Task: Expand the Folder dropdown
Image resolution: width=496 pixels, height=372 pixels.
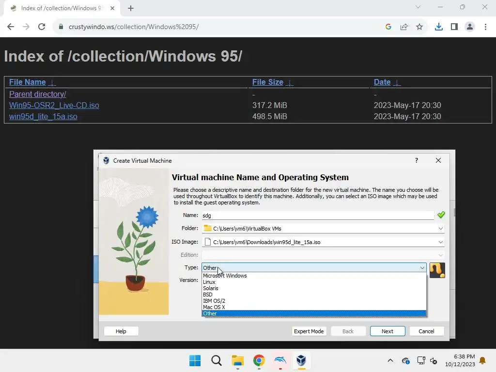Action: tap(440, 229)
